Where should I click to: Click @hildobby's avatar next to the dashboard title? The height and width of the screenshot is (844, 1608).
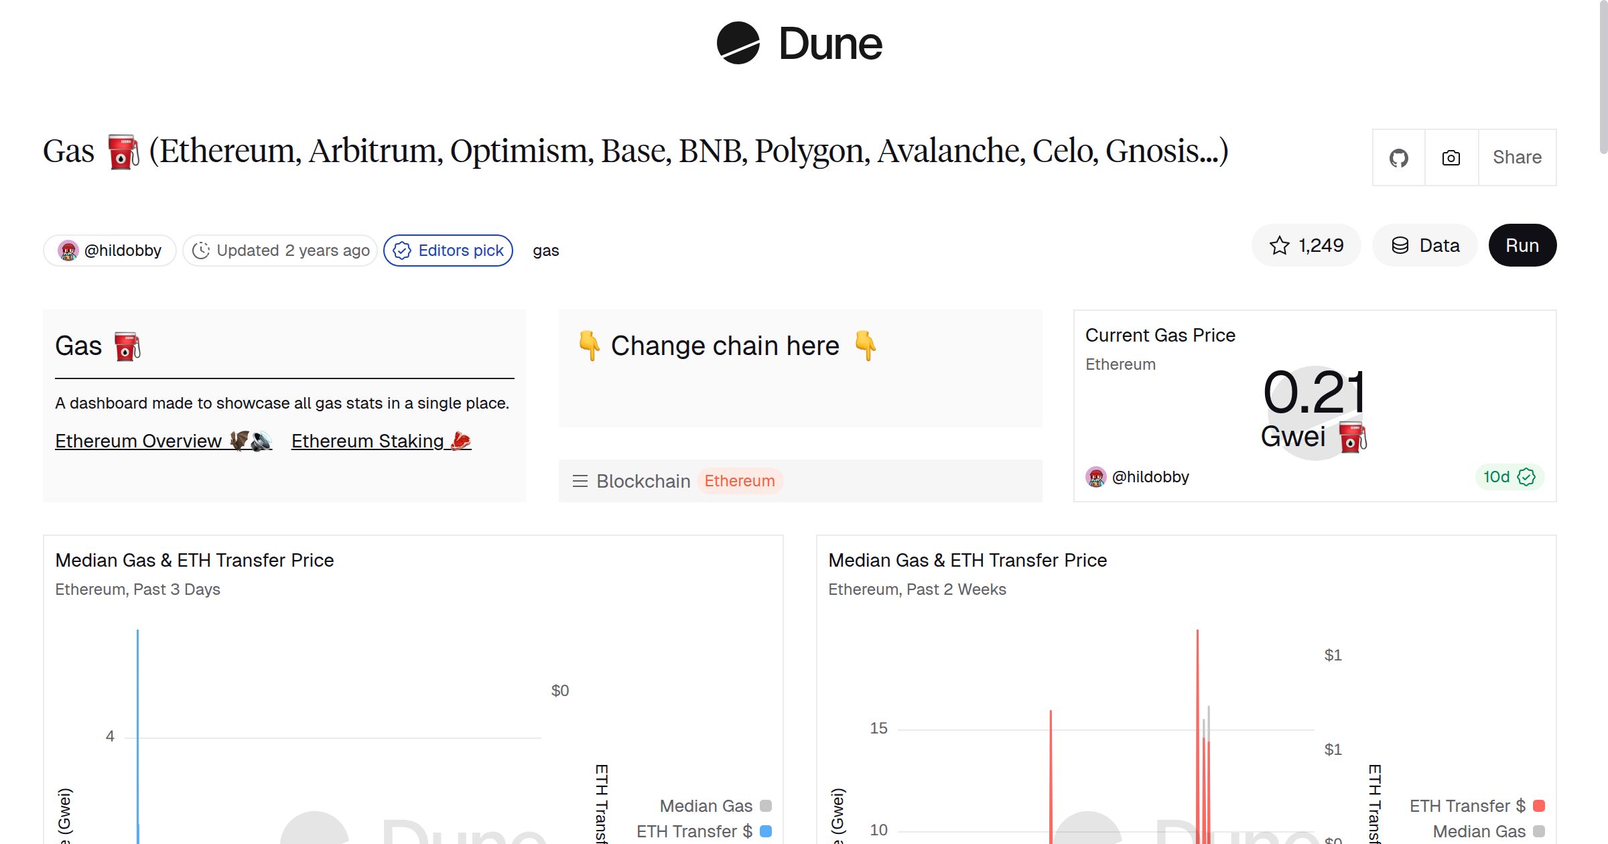[69, 250]
